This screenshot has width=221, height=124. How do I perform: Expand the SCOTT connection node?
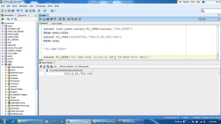click(2, 59)
